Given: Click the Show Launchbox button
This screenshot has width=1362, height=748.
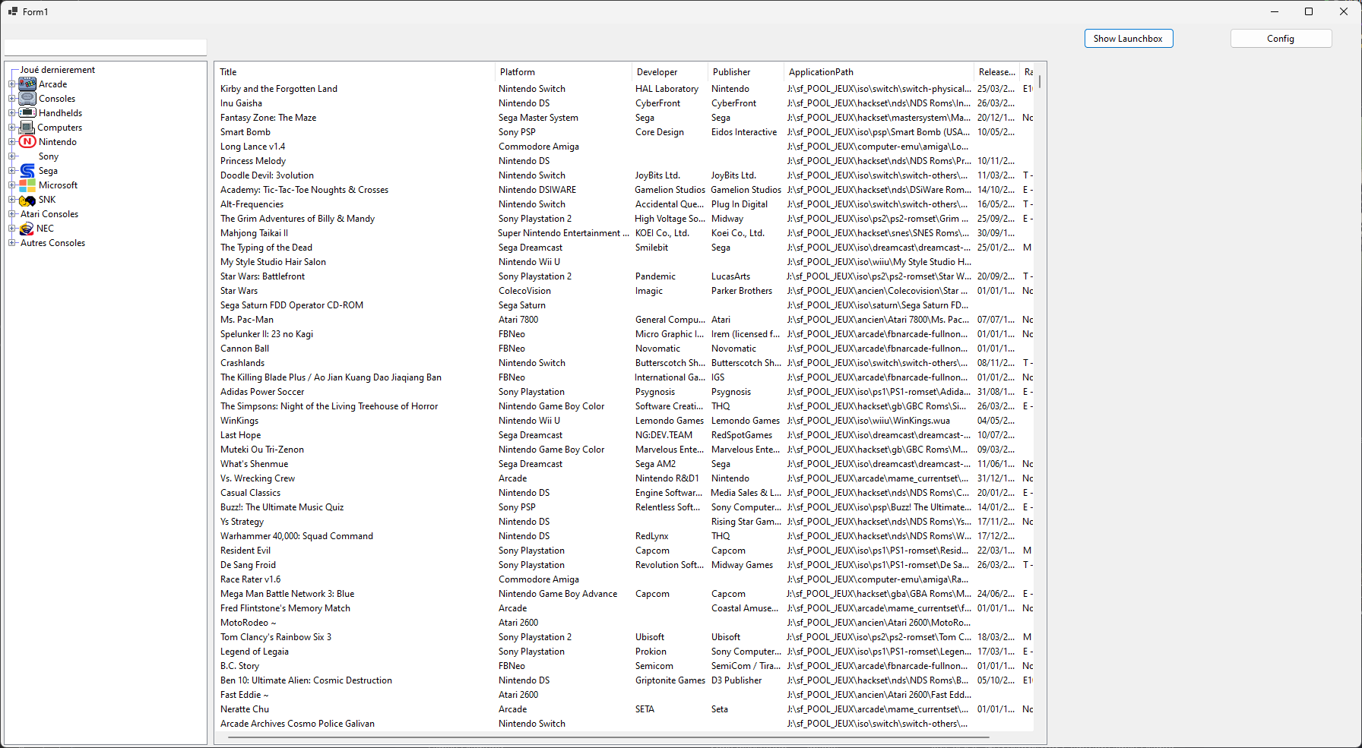Looking at the screenshot, I should [1129, 39].
